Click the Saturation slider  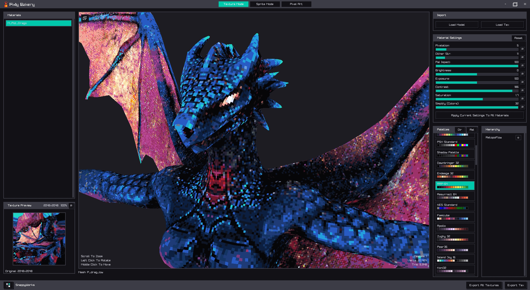[477, 99]
